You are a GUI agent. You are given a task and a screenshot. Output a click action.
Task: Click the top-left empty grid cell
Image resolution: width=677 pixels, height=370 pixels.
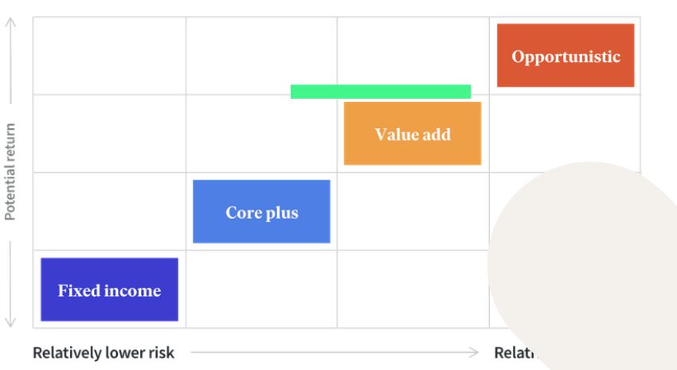click(110, 56)
